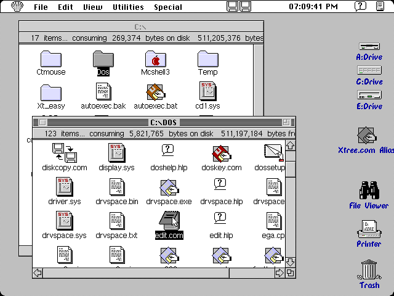
Task: Open the Edit menu
Action: coord(65,7)
